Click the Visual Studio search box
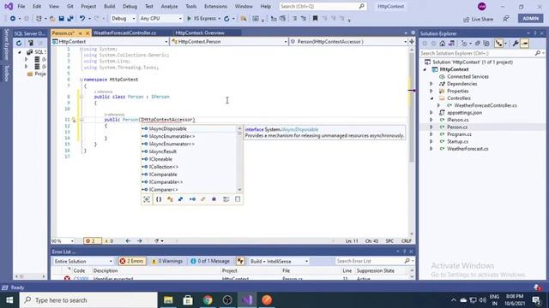Screen dimensions: 549x308 (323, 6)
